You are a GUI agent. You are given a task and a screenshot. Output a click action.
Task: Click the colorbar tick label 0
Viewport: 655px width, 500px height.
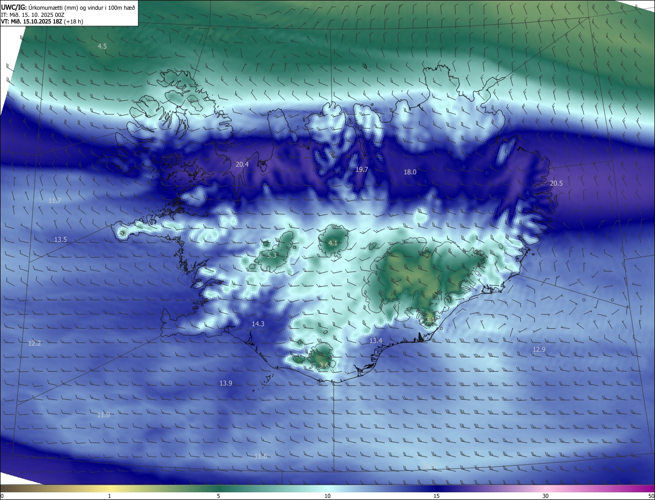tap(2, 496)
